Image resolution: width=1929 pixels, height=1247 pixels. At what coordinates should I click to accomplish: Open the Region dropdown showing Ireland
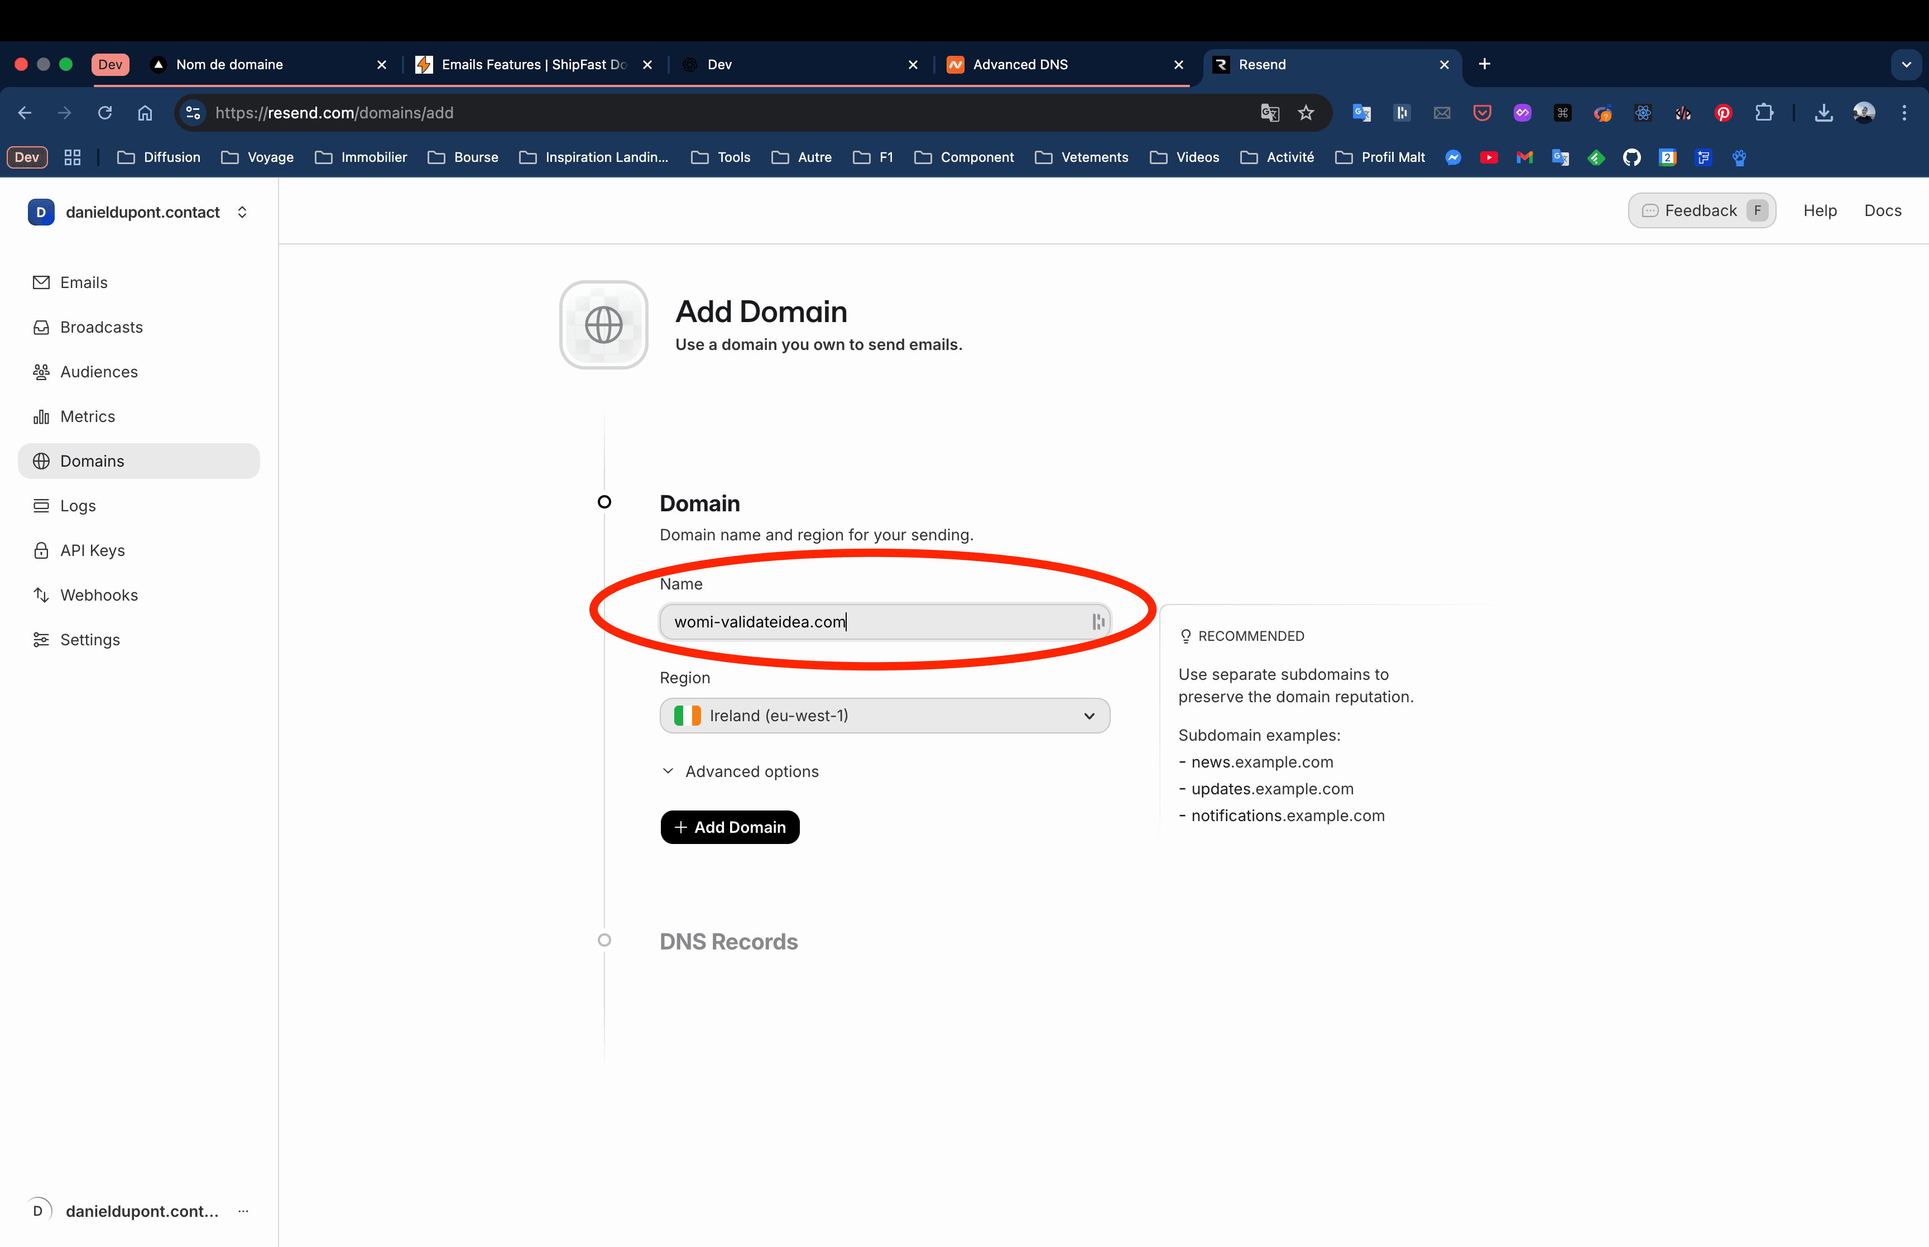coord(884,715)
